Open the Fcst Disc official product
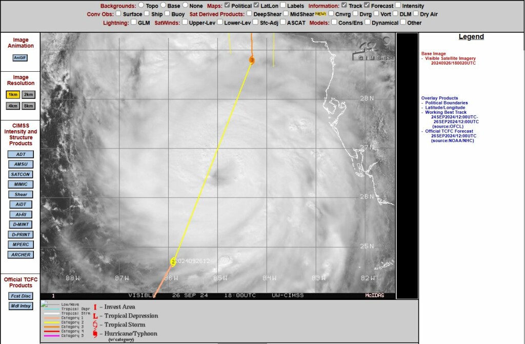Image resolution: width=525 pixels, height=344 pixels. pyautogui.click(x=21, y=296)
